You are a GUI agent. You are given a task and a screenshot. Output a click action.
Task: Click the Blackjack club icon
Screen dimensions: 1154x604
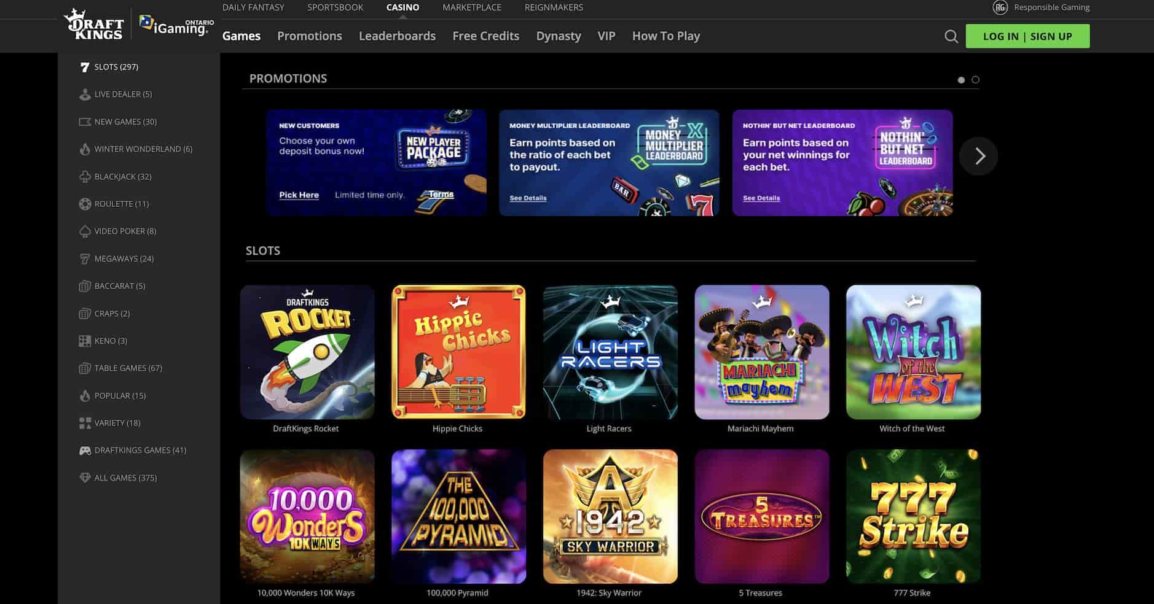coord(85,177)
